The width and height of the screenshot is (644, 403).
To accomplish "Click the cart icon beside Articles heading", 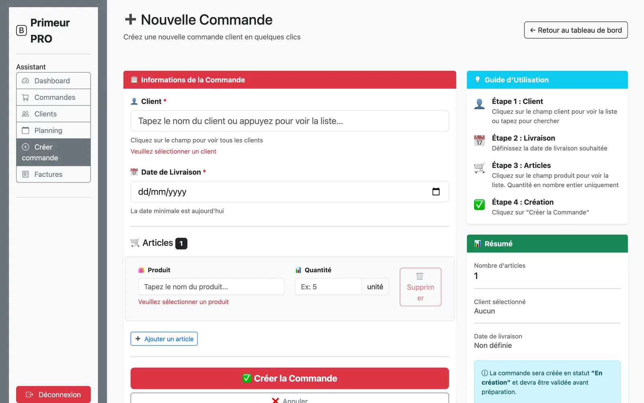I will click(x=135, y=243).
